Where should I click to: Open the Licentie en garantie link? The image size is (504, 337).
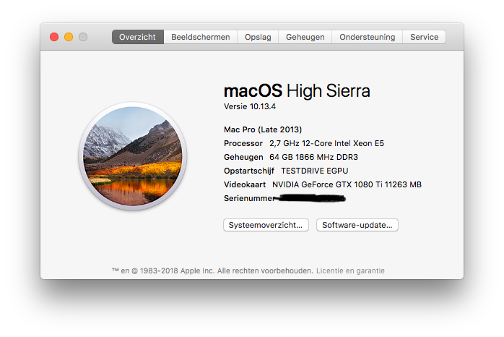tap(350, 270)
